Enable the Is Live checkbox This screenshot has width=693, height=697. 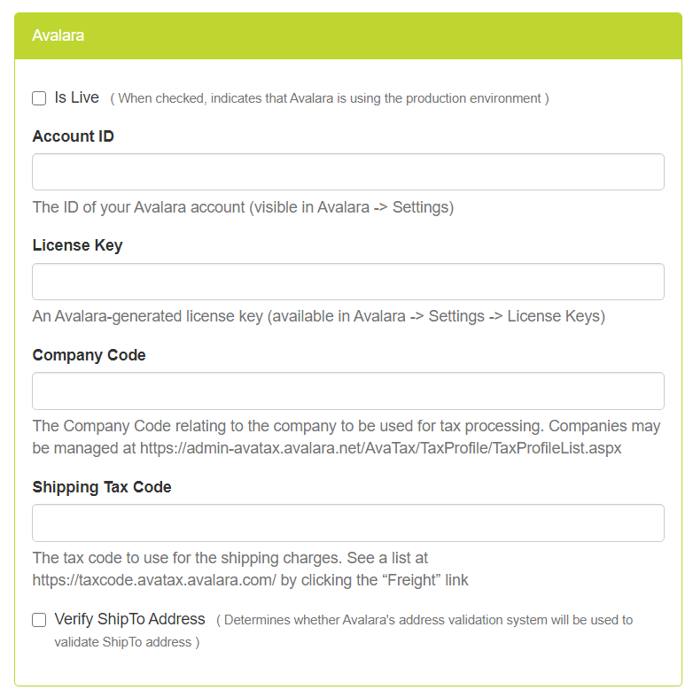tap(39, 98)
